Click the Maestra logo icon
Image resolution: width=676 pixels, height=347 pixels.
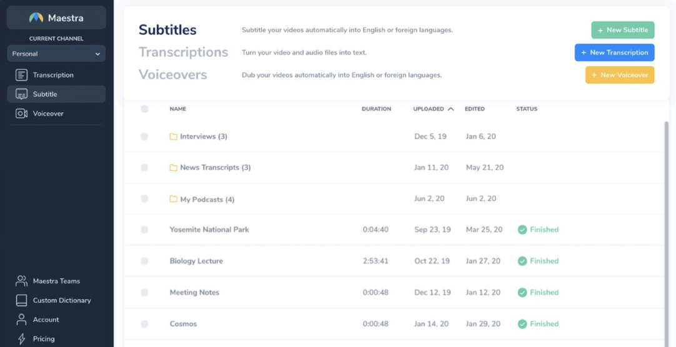click(36, 18)
